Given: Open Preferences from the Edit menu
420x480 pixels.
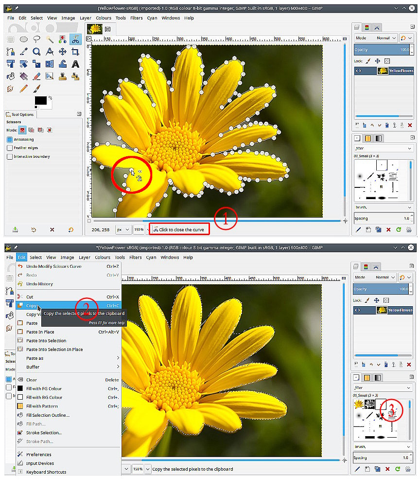Looking at the screenshot, I should coord(38,455).
